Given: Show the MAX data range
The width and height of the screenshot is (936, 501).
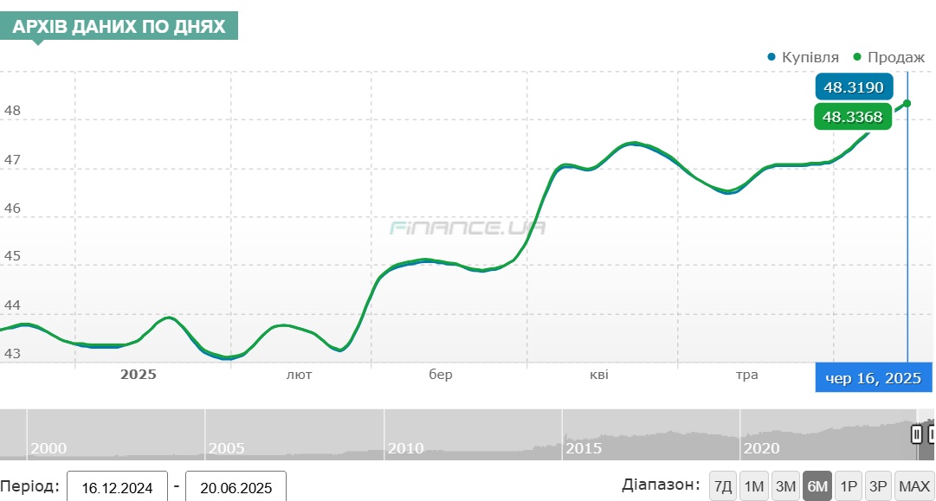Looking at the screenshot, I should coord(913,486).
